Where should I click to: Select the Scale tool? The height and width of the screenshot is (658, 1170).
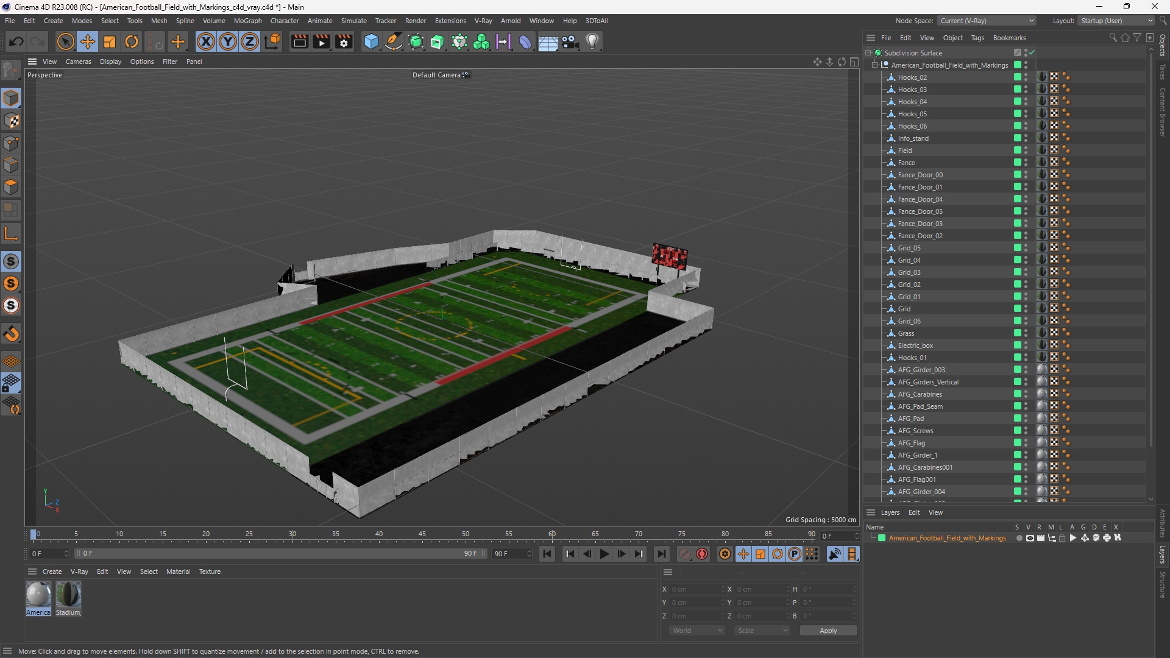pyautogui.click(x=110, y=41)
